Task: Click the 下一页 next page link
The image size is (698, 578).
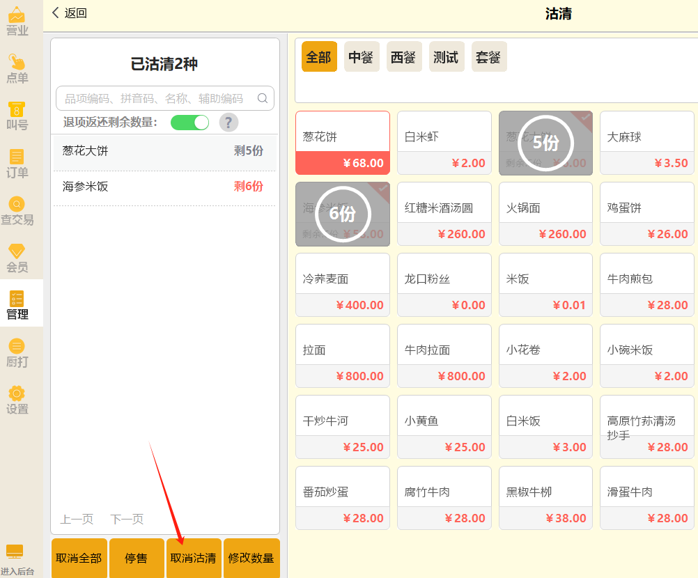Action: (x=127, y=519)
